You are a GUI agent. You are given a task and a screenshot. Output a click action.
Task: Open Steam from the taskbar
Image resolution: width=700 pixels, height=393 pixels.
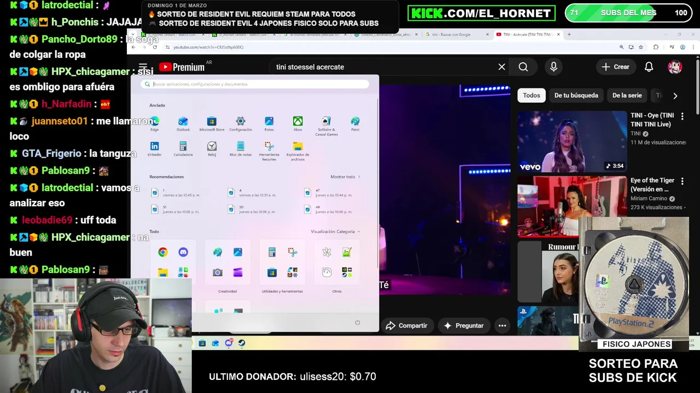point(242,343)
